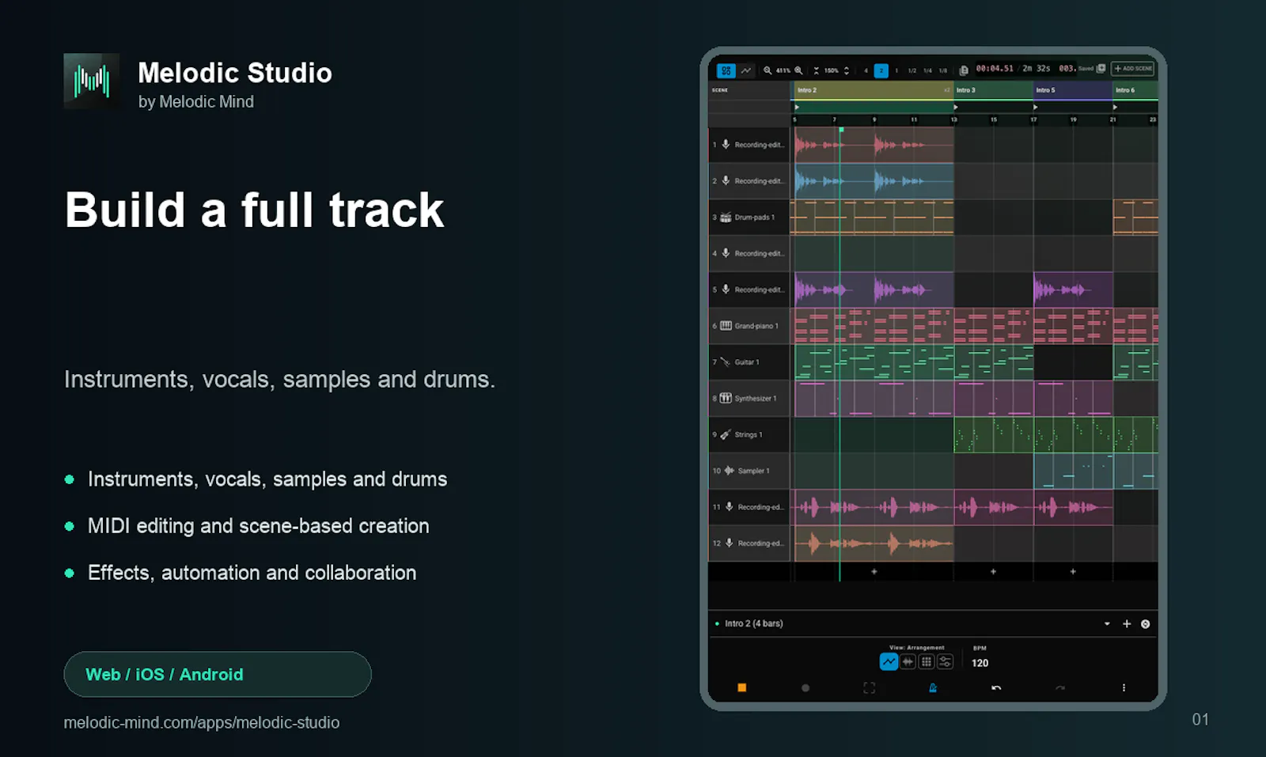Zoom in horizontally with the plus magnifier

click(798, 70)
